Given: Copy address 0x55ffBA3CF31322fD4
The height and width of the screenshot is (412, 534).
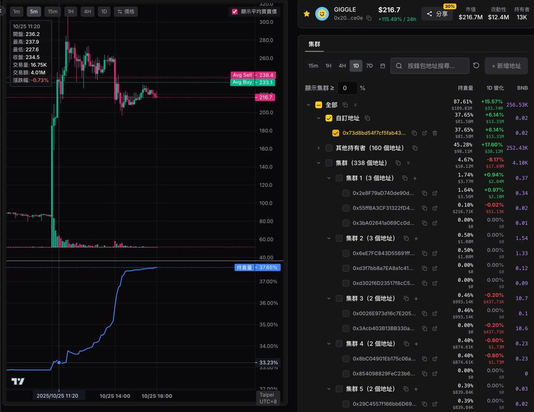Looking at the screenshot, I should (425, 208).
